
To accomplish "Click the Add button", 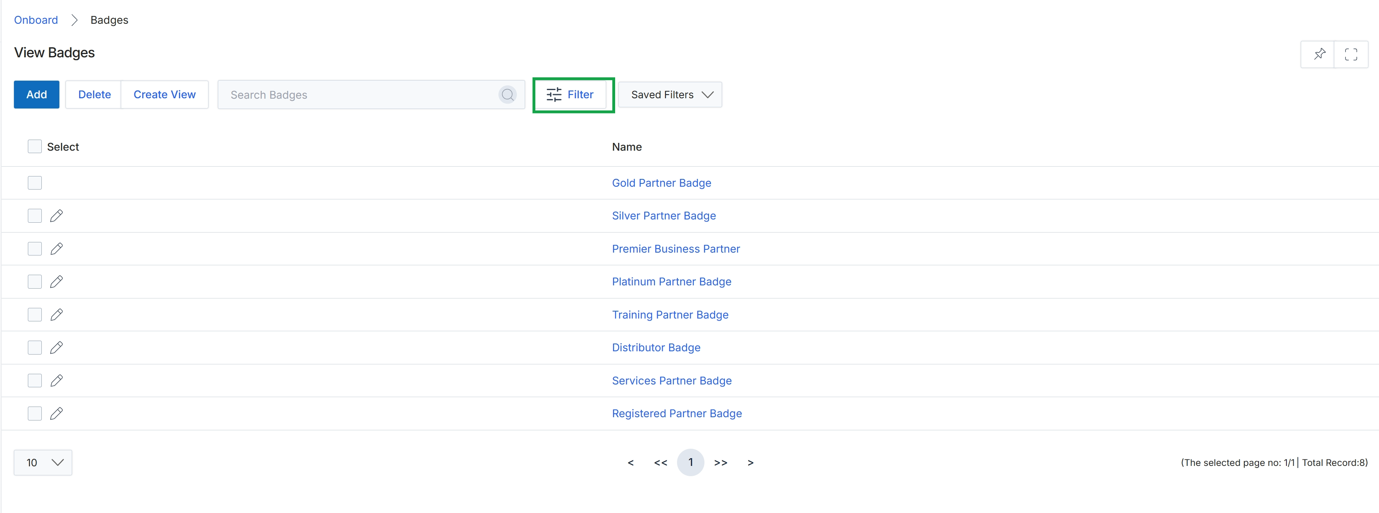I will (x=36, y=95).
